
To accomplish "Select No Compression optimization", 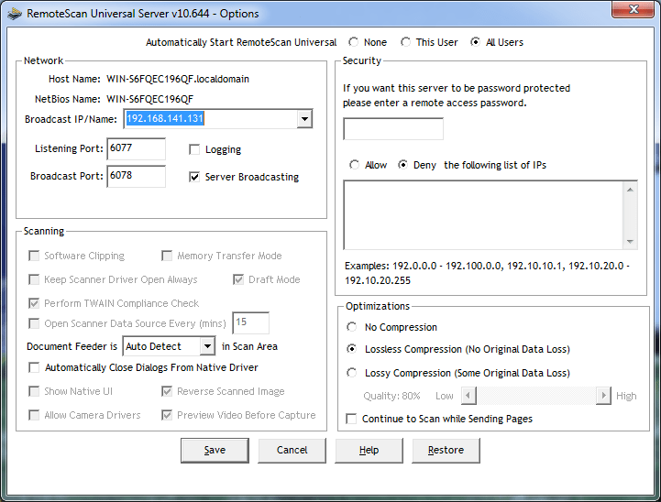I will [x=352, y=327].
